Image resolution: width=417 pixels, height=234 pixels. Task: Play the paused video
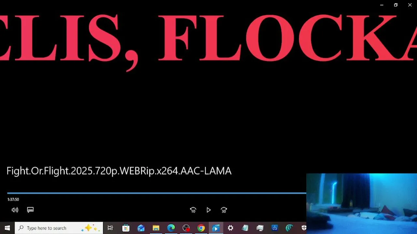[208, 210]
